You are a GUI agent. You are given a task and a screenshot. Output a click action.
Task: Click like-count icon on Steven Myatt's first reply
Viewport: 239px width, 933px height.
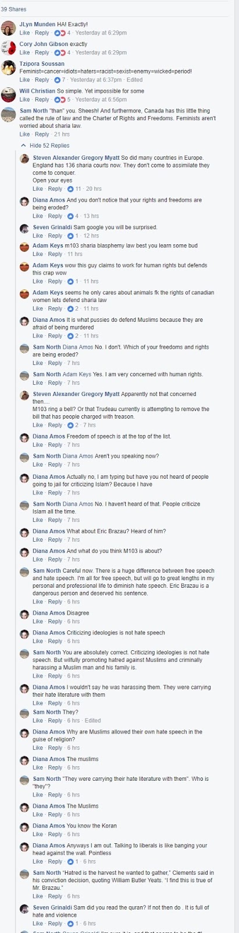[x=71, y=189]
